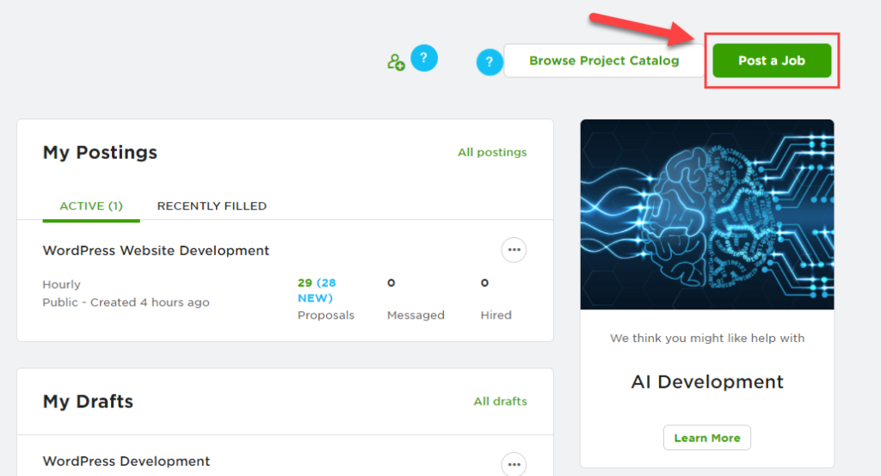Click the help icon left of Browse Project Catalog
Screen dimensions: 881x476
490,62
